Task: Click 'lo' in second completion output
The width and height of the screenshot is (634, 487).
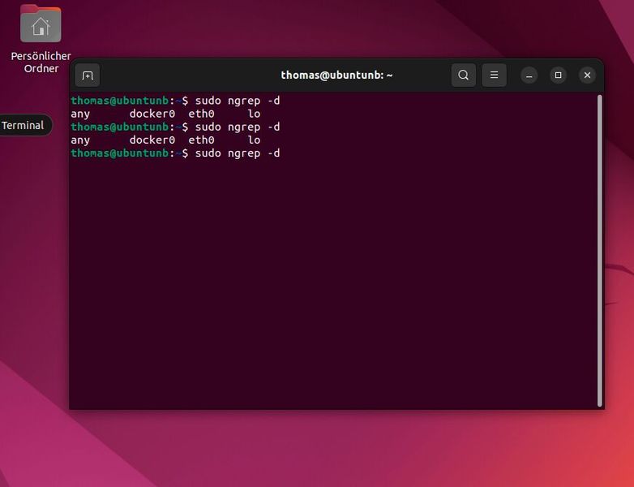Action: 254,140
